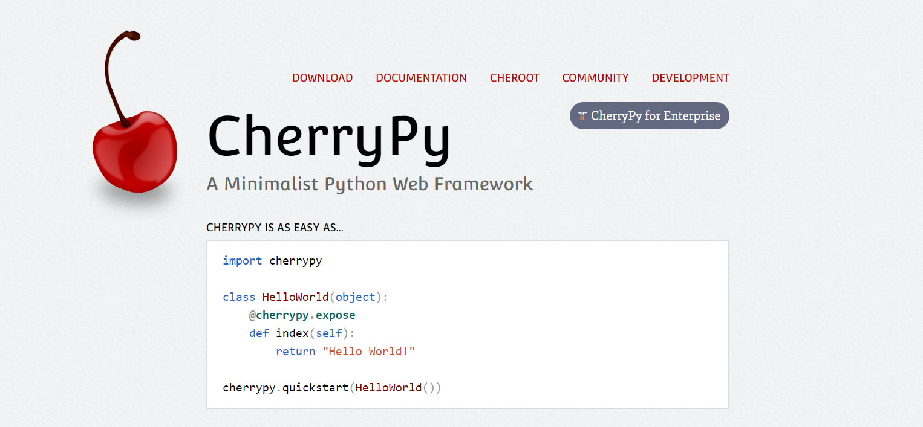Click the 'A Minimalist Python Web Framework' tagline
The image size is (923, 427).
pos(370,184)
